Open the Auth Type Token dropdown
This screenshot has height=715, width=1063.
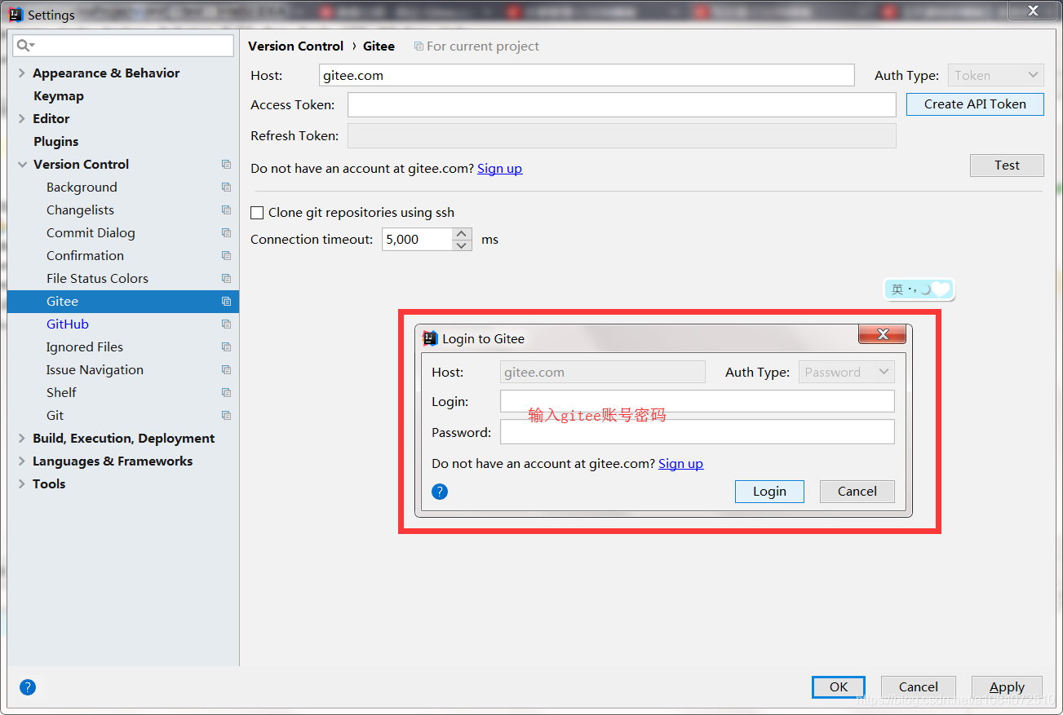point(996,75)
